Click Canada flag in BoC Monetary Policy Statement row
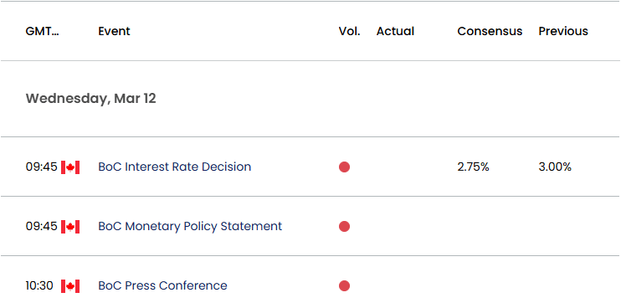The image size is (621, 308). point(70,227)
